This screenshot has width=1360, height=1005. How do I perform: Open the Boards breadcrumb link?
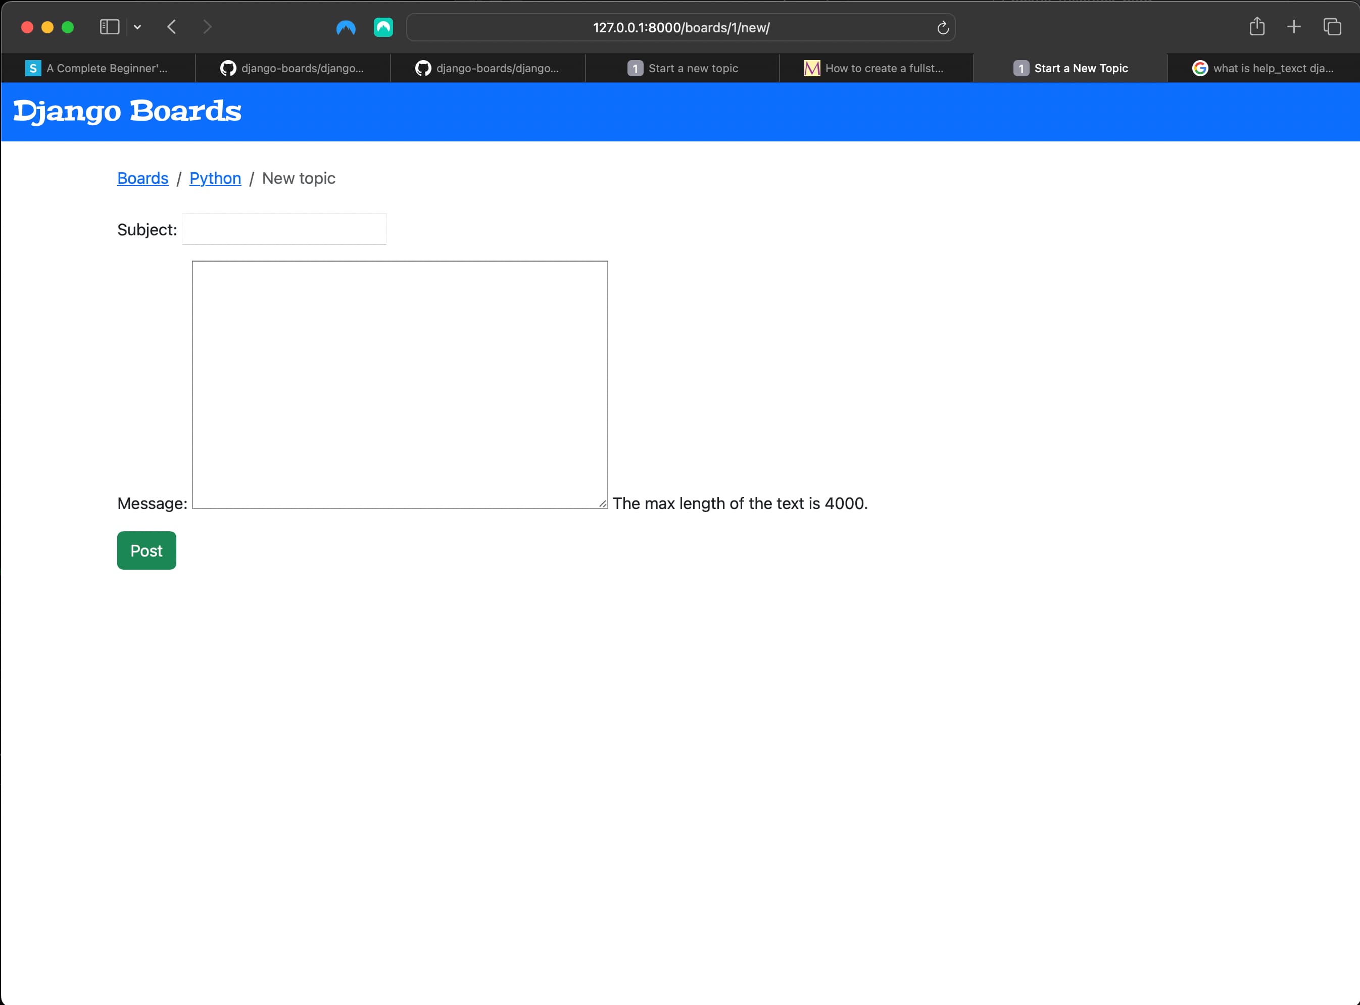[142, 178]
